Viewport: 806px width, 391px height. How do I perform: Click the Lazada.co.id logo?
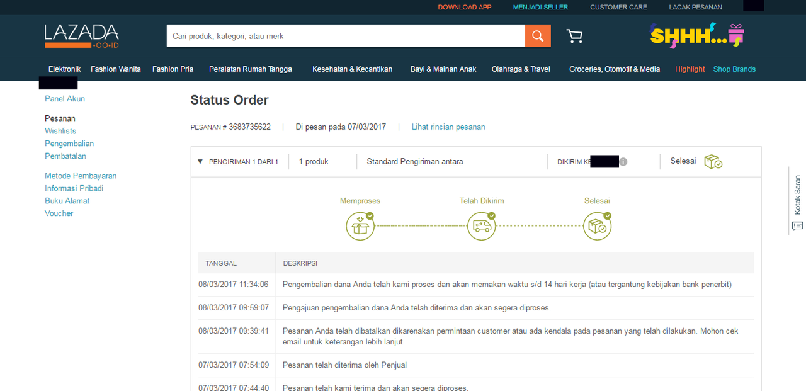[82, 36]
